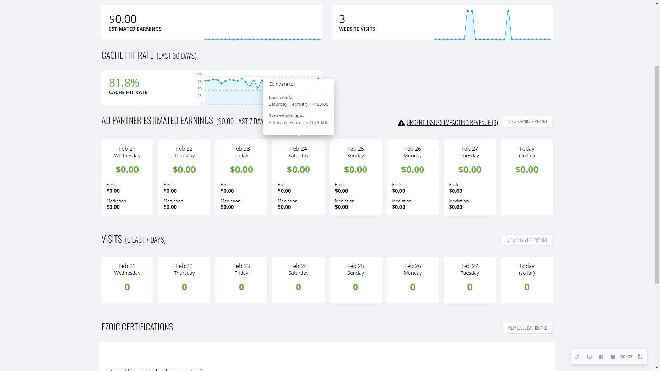Click the 81.8% cache hit rate value

(x=124, y=83)
